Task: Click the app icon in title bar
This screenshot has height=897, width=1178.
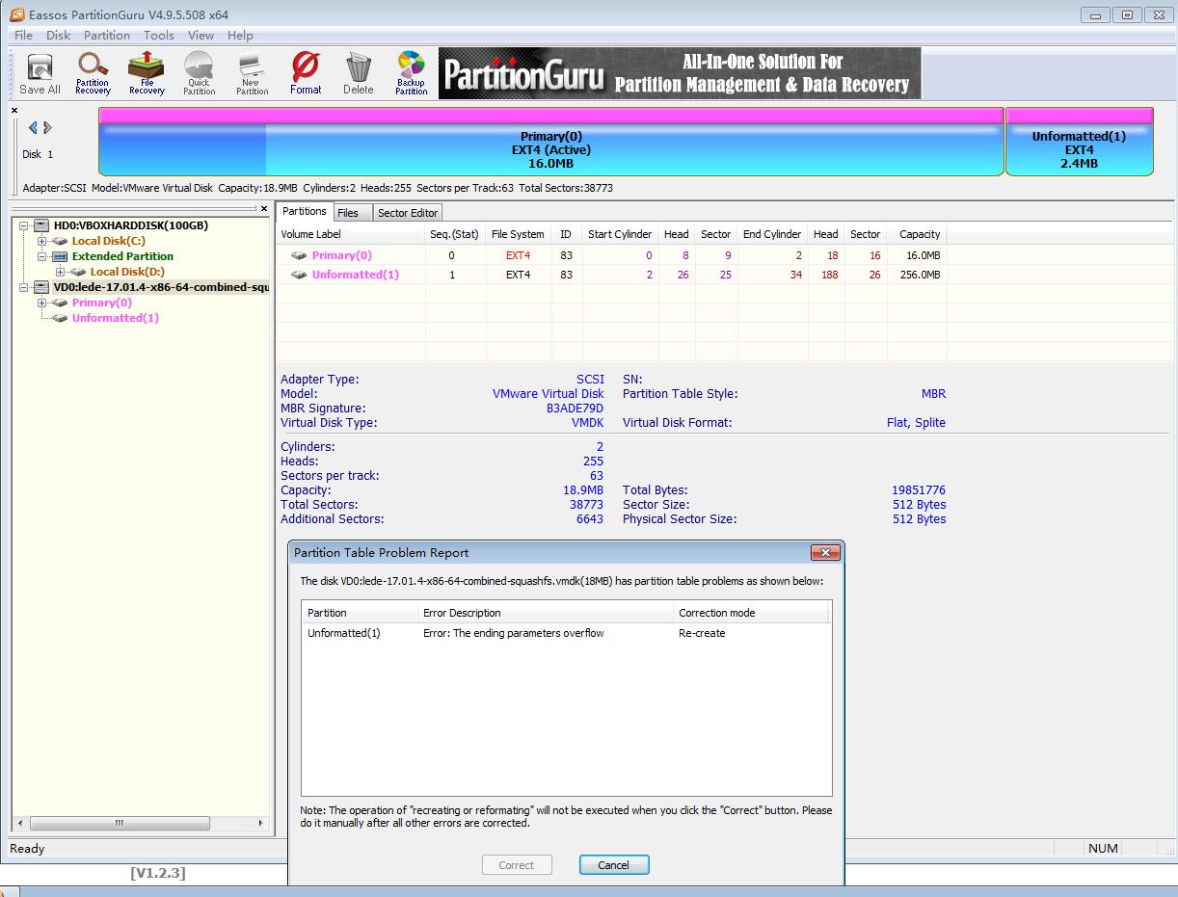Action: 16,14
